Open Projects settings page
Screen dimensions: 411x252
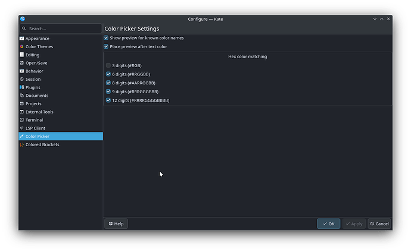click(61, 103)
